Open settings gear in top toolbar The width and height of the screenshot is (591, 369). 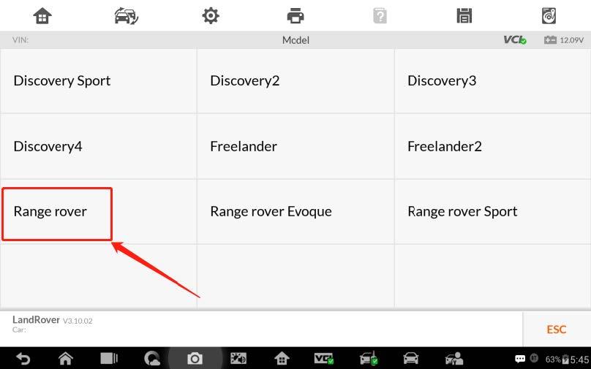(211, 16)
